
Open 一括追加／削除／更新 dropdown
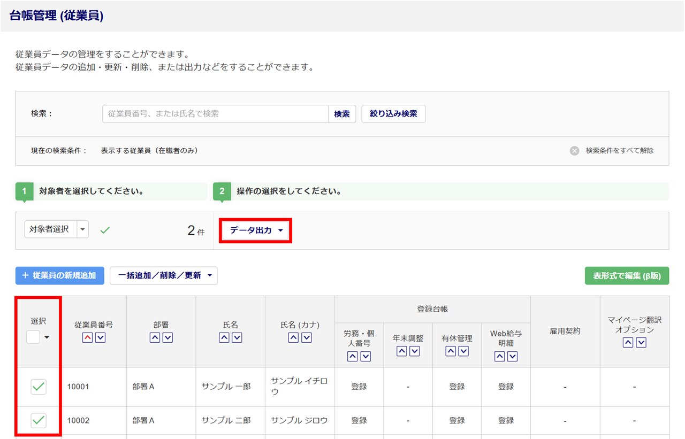163,275
